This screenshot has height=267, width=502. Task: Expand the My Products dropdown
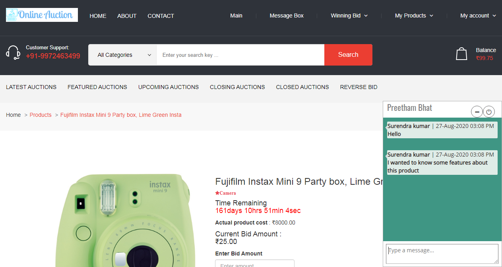pos(414,15)
